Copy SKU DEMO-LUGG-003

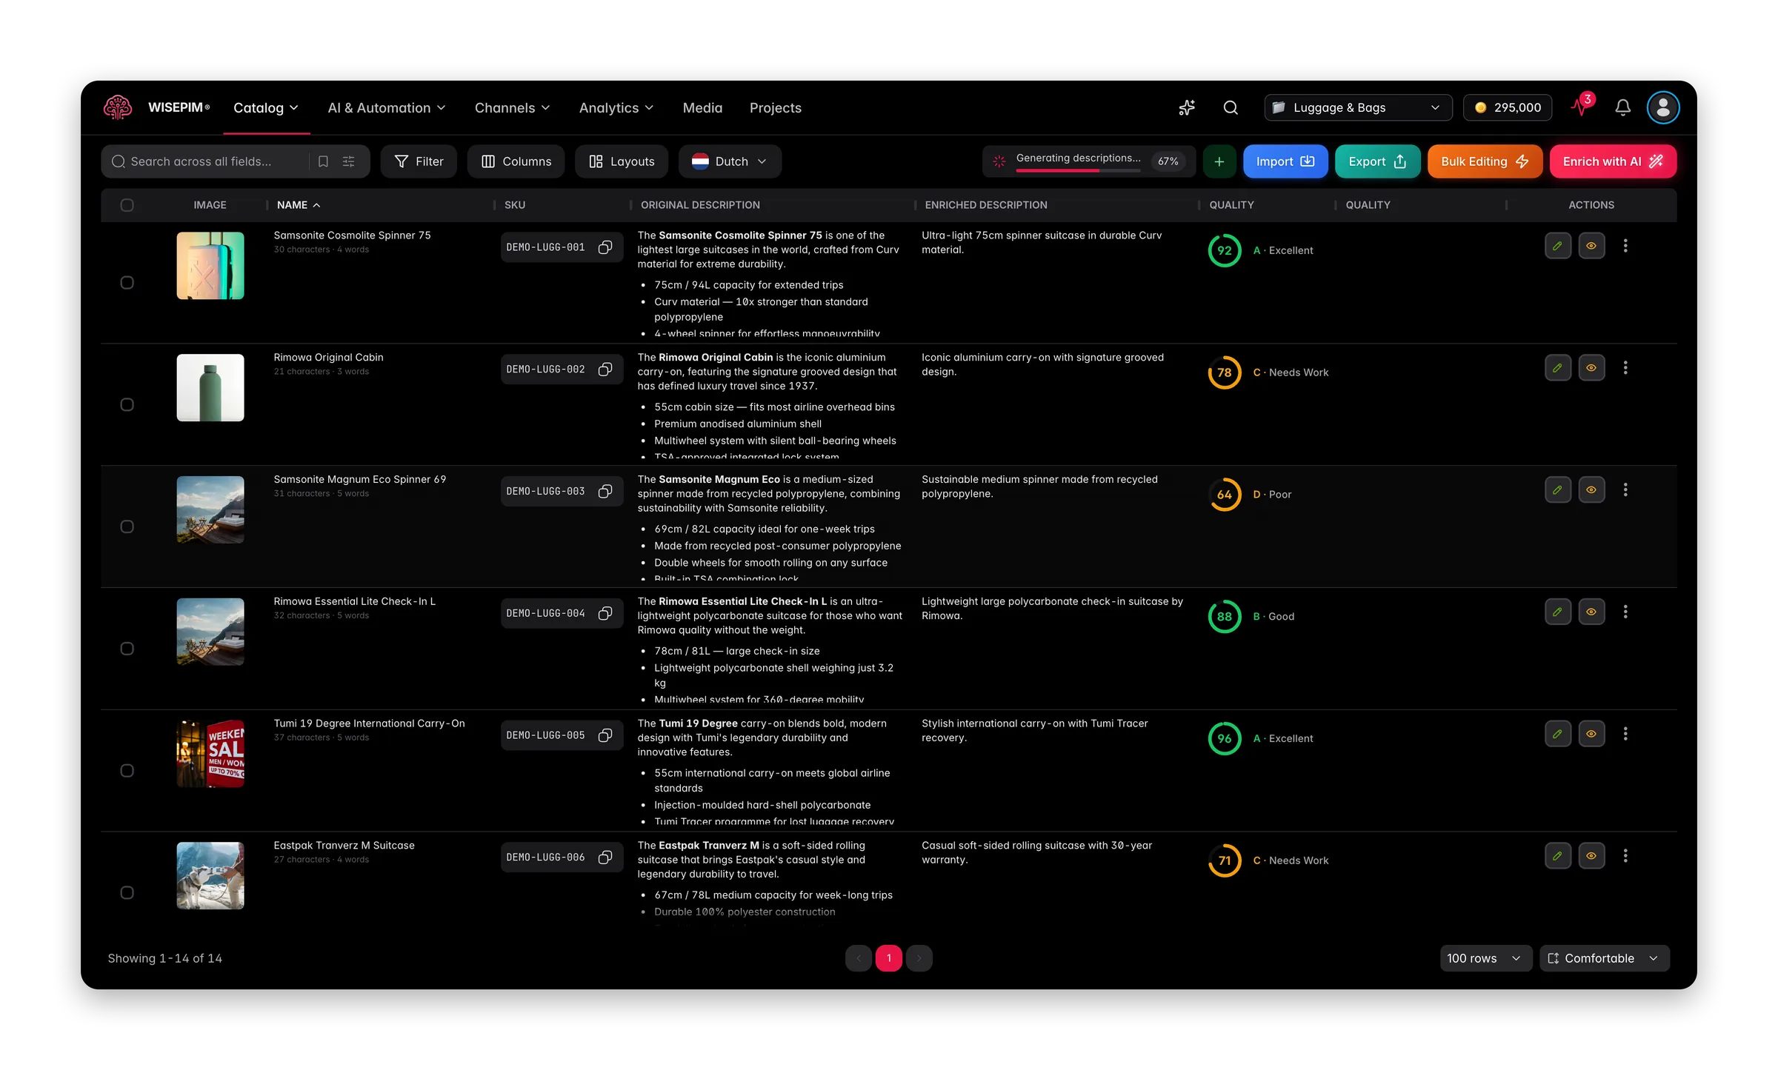pos(605,492)
